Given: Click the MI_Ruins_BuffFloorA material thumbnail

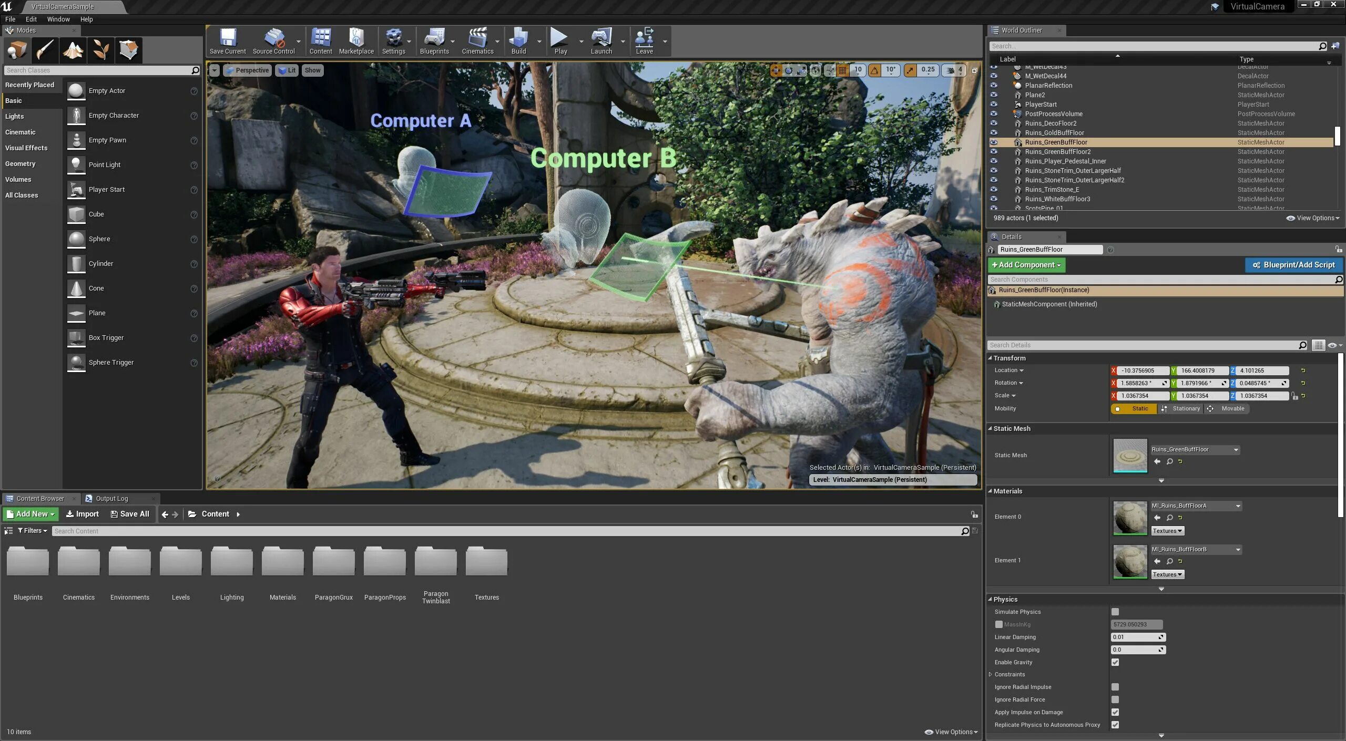Looking at the screenshot, I should coord(1130,518).
